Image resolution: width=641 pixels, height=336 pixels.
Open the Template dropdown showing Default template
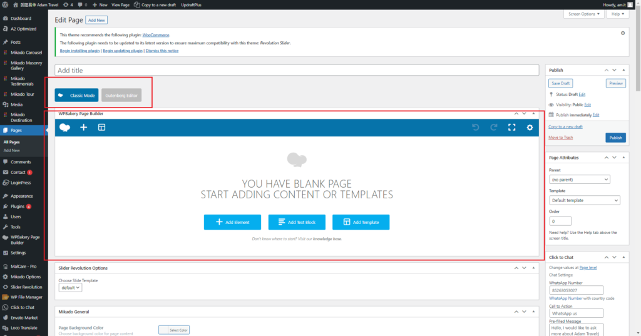point(584,200)
